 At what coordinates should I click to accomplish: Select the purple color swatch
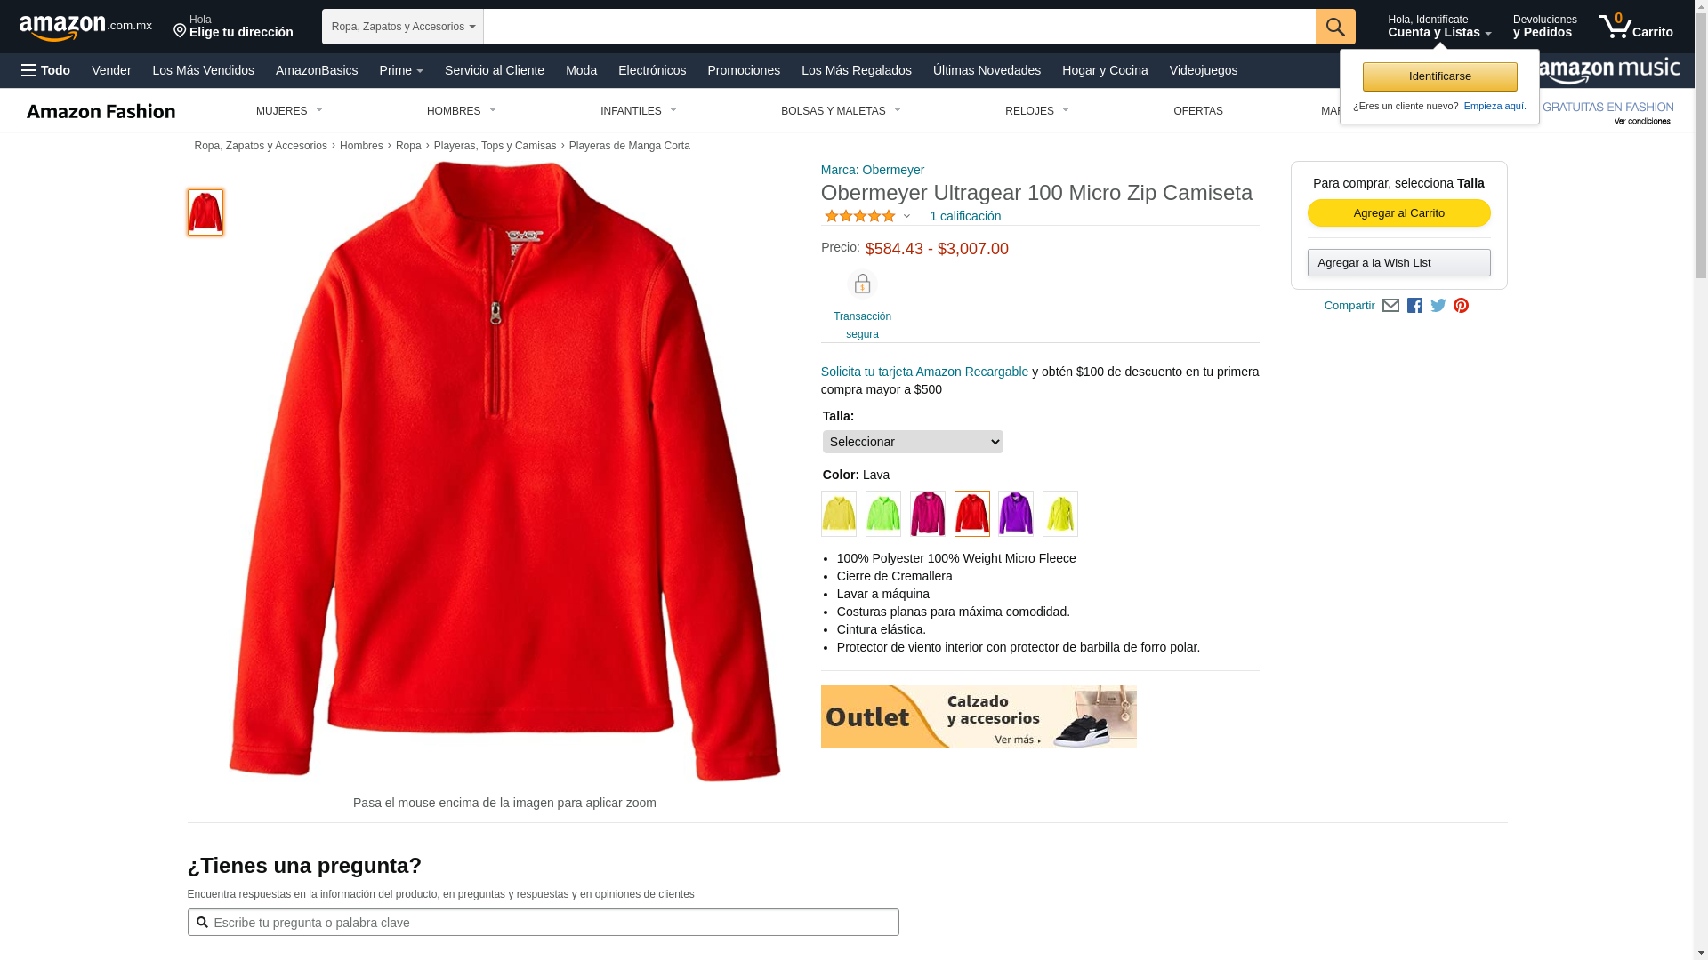coord(1016,514)
